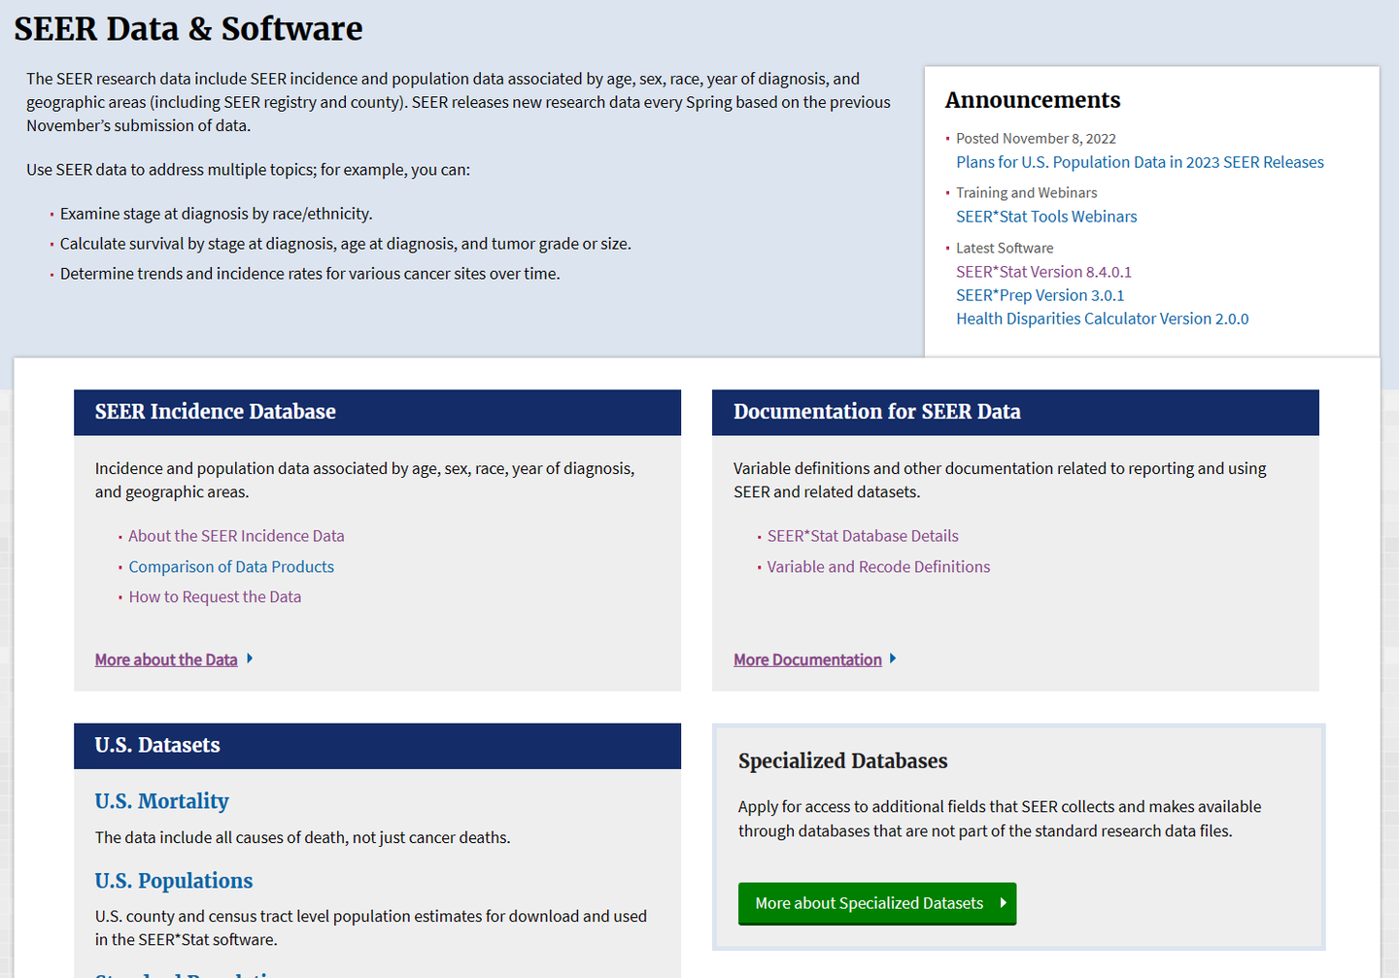Follow the More Documentation link
Screen dimensions: 1399x978
pos(807,659)
